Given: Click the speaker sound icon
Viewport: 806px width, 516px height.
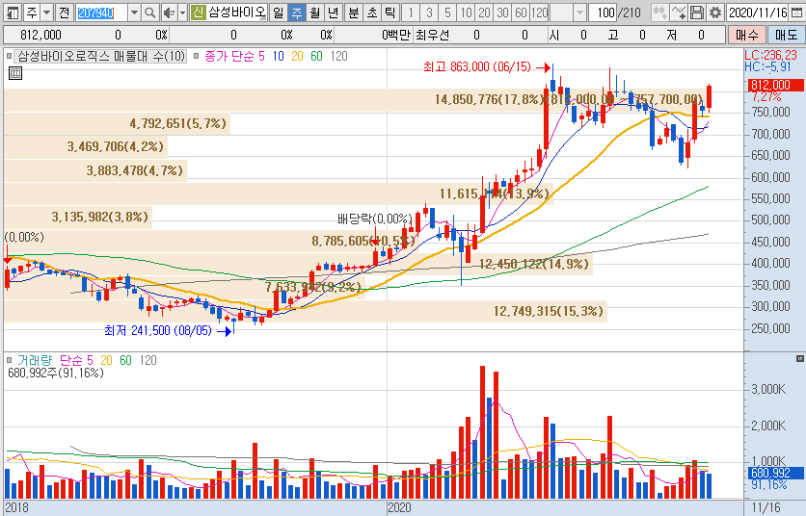Looking at the screenshot, I should pyautogui.click(x=169, y=13).
